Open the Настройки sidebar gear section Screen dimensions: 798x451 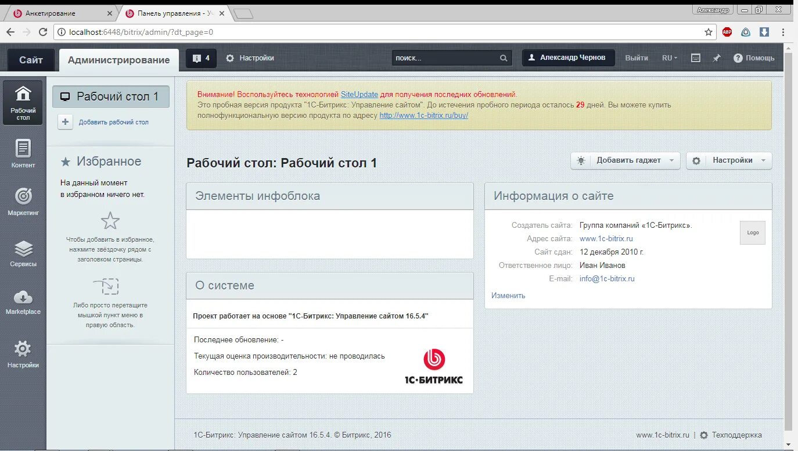click(x=23, y=355)
